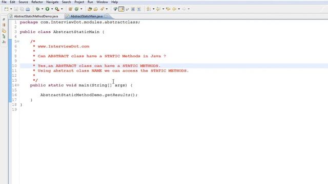
Task: Click line number 19 in the gutter
Action: (14, 109)
